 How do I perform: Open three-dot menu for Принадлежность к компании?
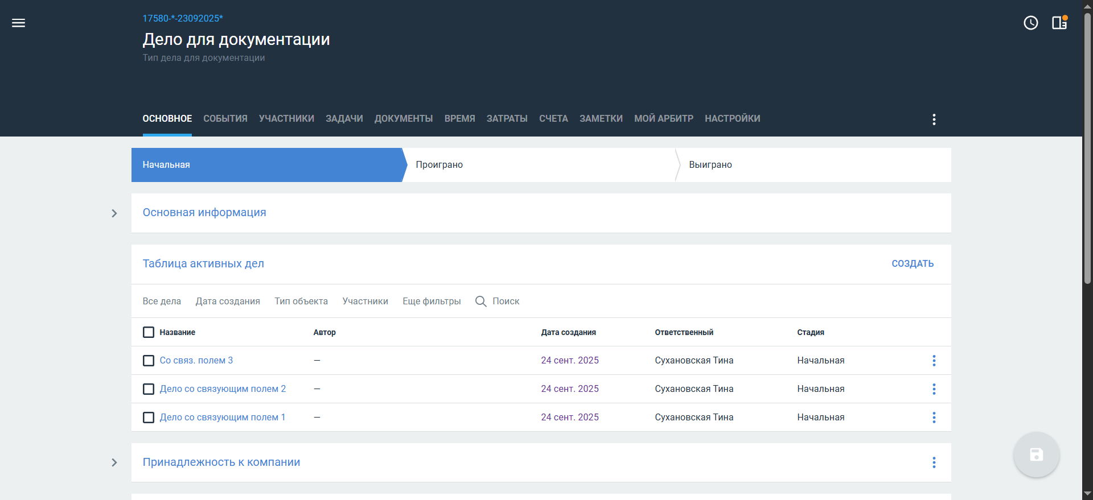(x=934, y=462)
